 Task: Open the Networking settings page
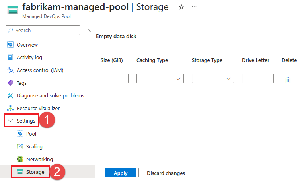[39, 159]
